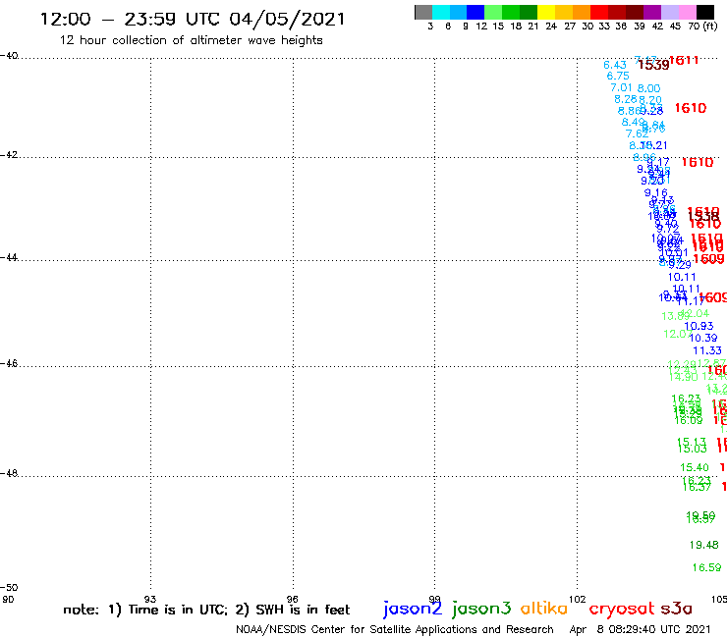Click the "10.39" wave height value
This screenshot has height=638, width=727.
[703, 339]
